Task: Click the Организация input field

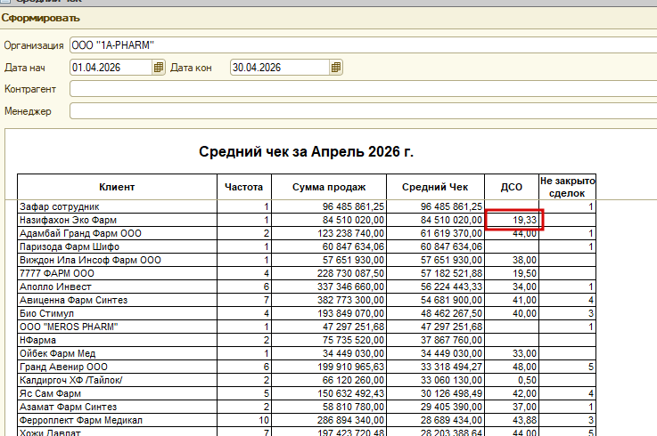Action: click(x=363, y=45)
